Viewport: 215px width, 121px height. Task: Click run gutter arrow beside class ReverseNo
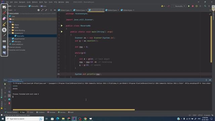[x=62, y=26]
